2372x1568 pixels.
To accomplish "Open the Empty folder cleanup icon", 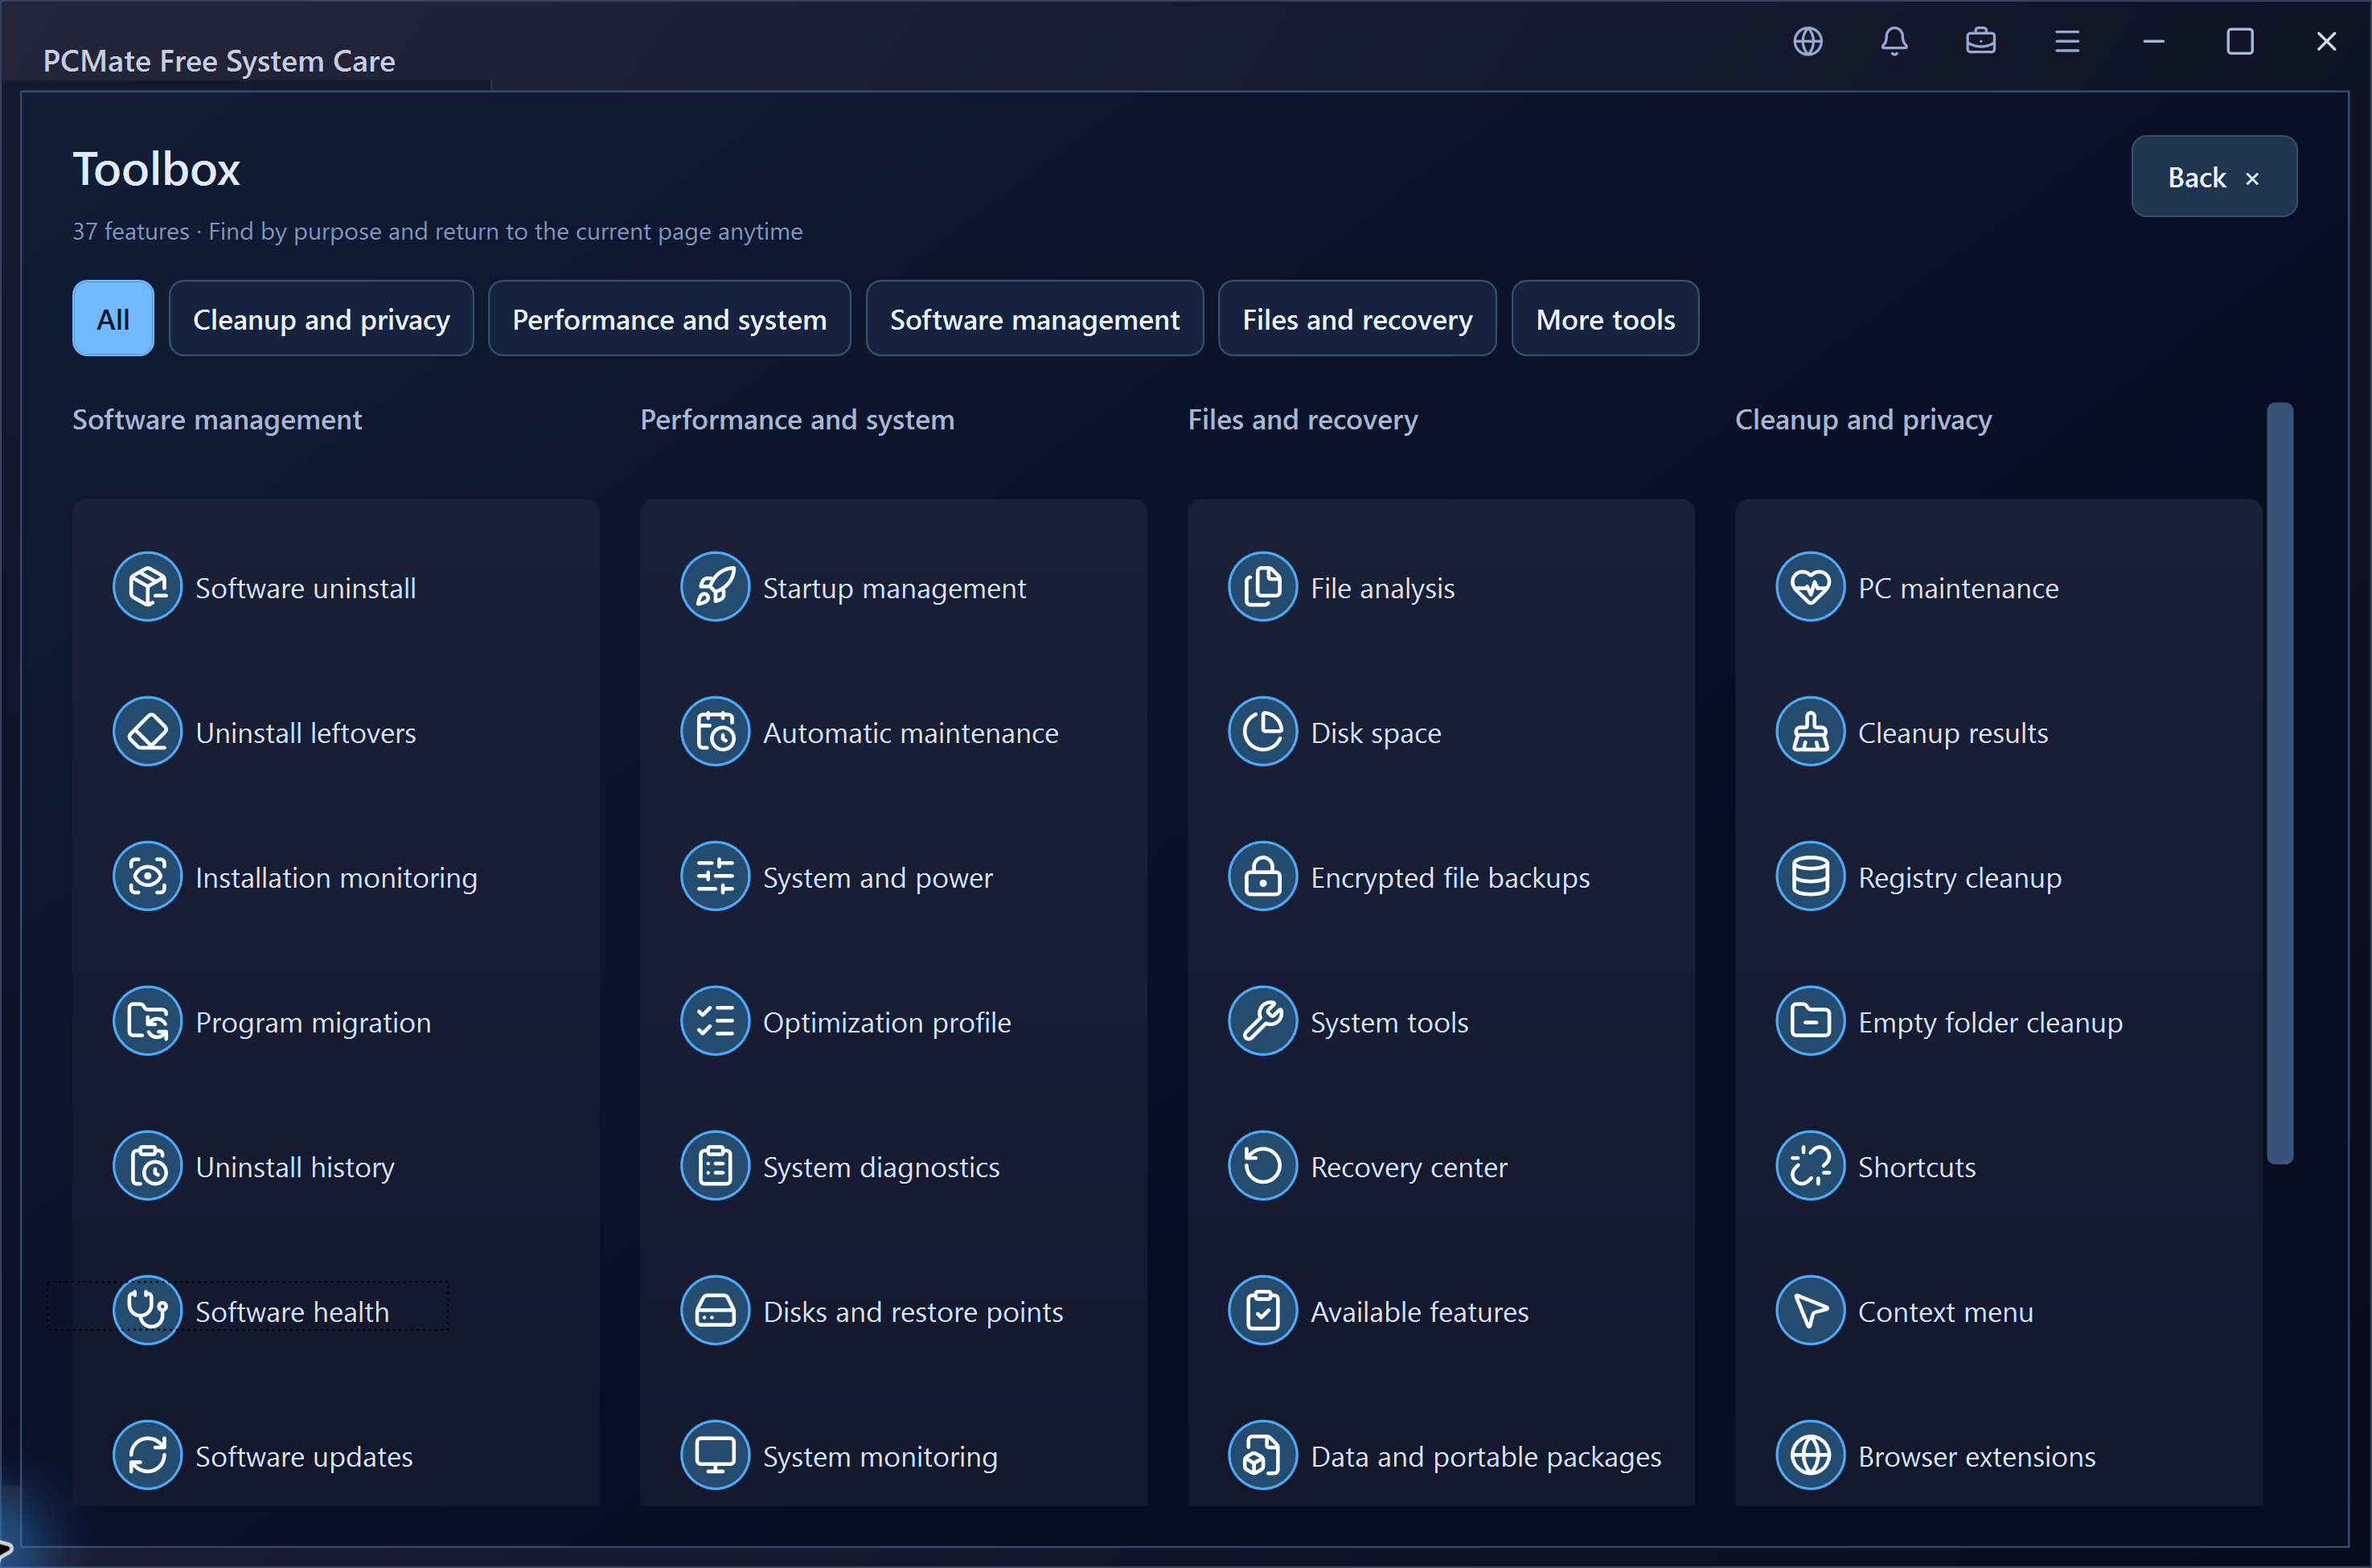I will click(1810, 1022).
